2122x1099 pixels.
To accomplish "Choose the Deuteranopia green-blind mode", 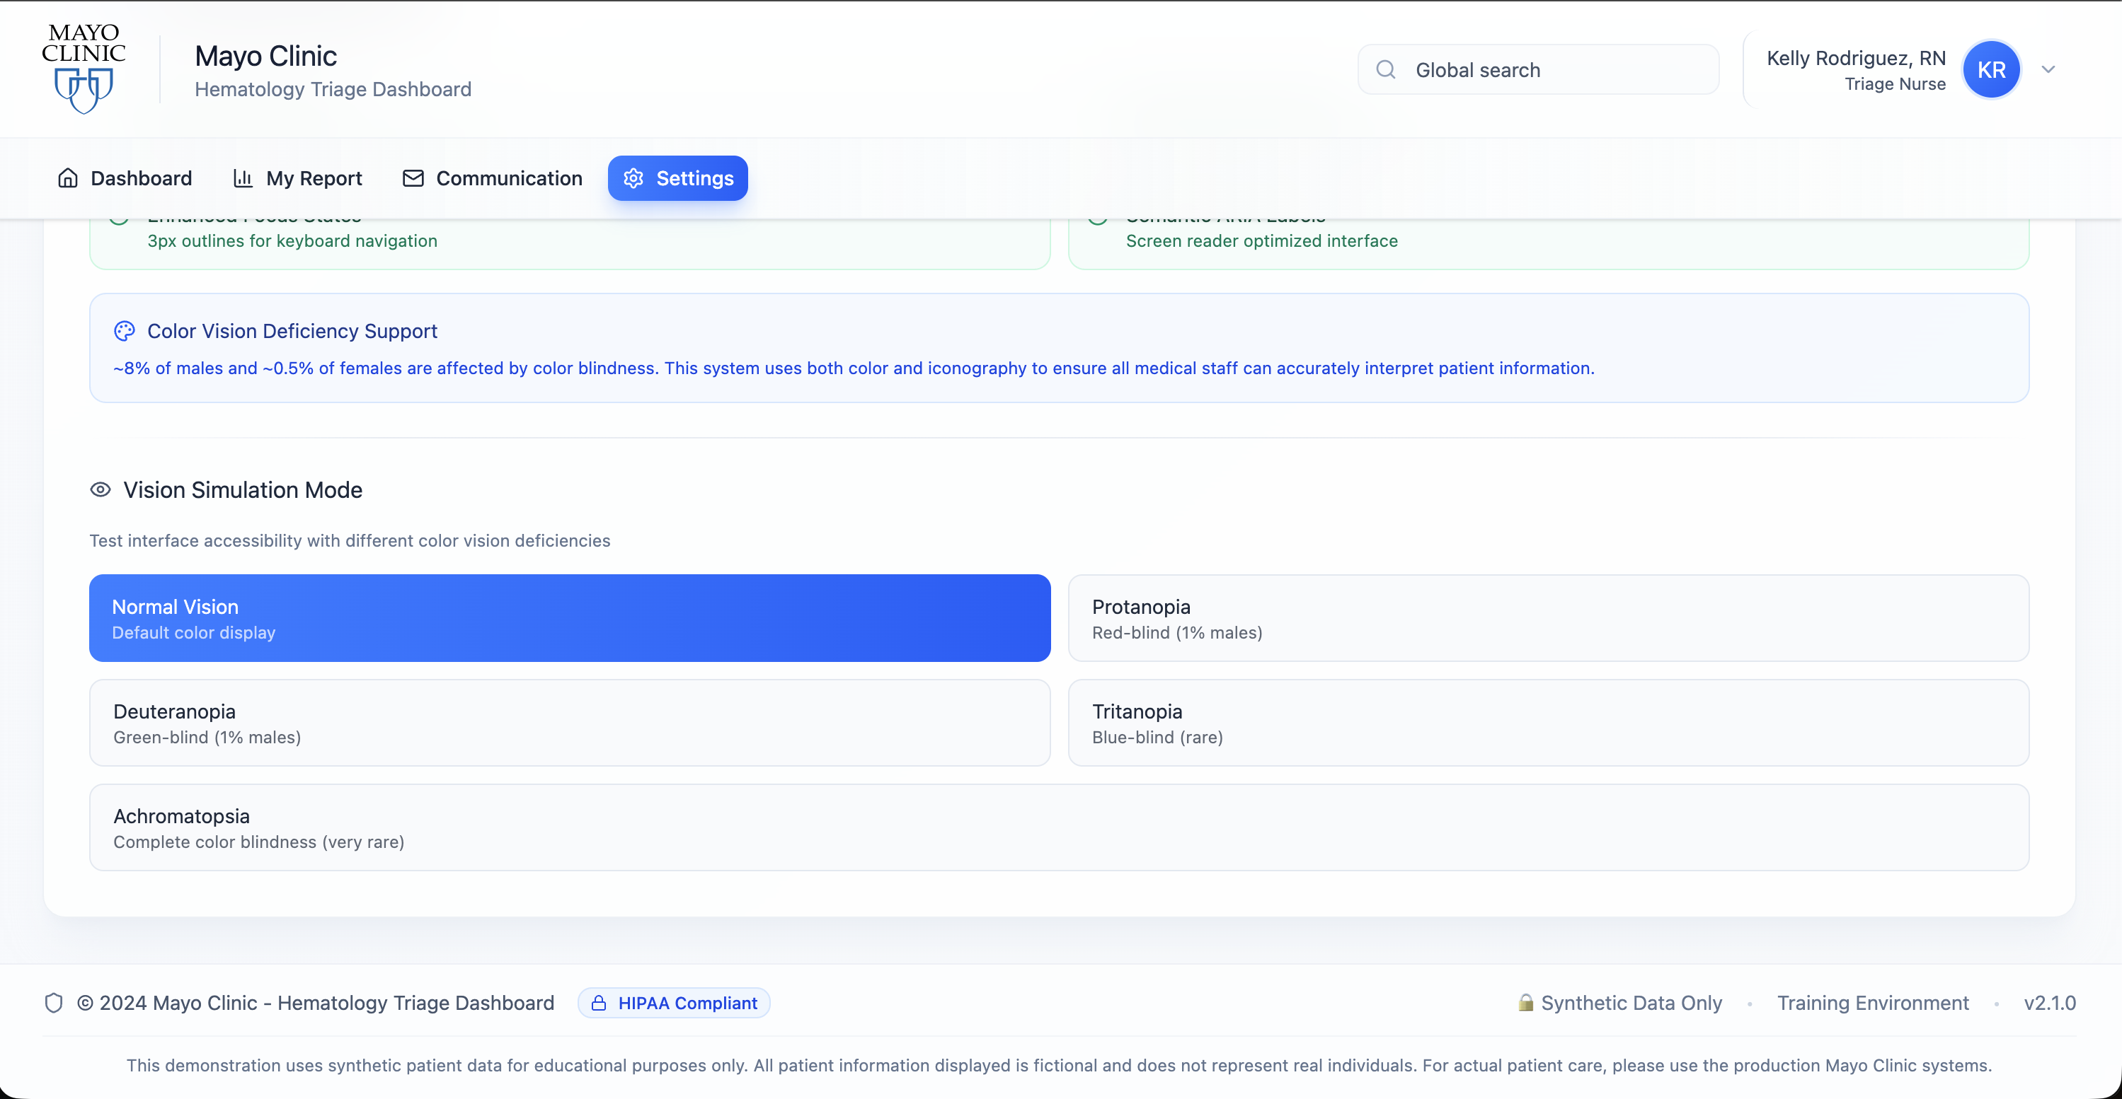I will (569, 723).
